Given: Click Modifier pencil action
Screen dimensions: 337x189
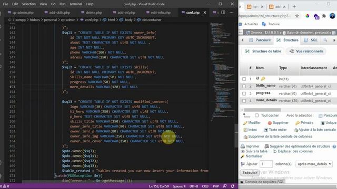Looking at the screenshot, I should [252, 123].
